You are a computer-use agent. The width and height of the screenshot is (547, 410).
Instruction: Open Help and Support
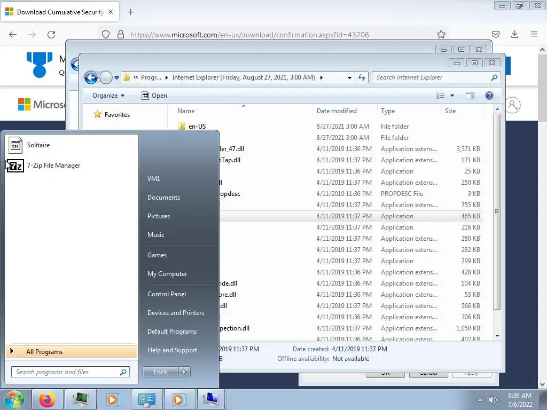tap(172, 350)
